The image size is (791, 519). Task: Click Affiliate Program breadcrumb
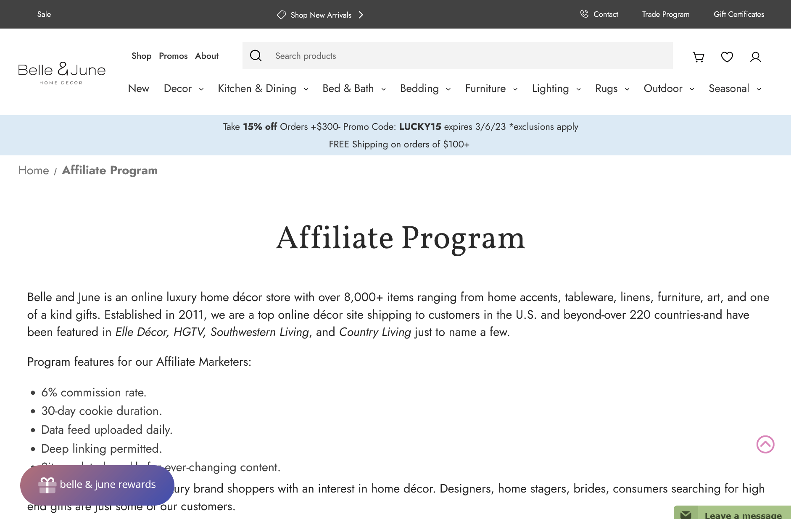click(x=110, y=170)
